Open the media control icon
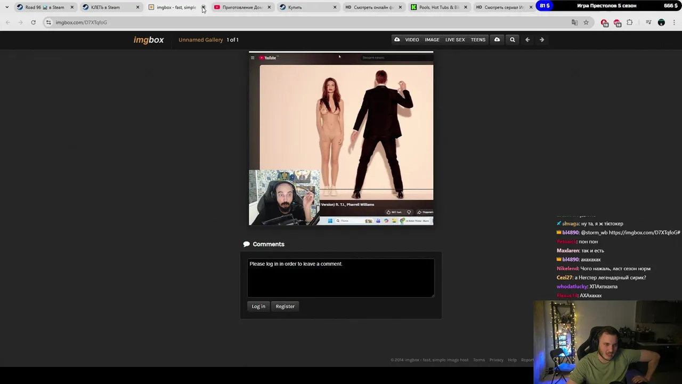 648,22
